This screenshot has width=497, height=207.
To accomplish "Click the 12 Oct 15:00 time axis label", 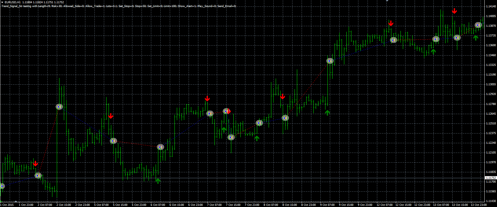I will (x=403, y=205).
